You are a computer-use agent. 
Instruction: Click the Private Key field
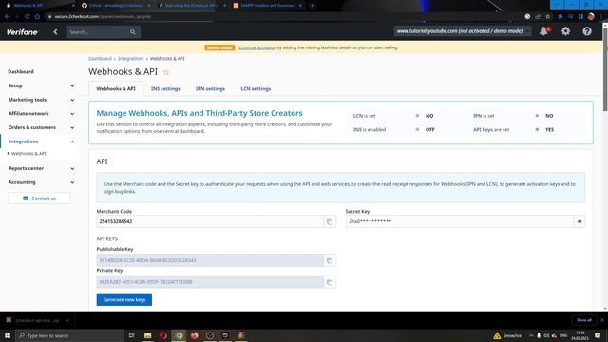click(210, 282)
